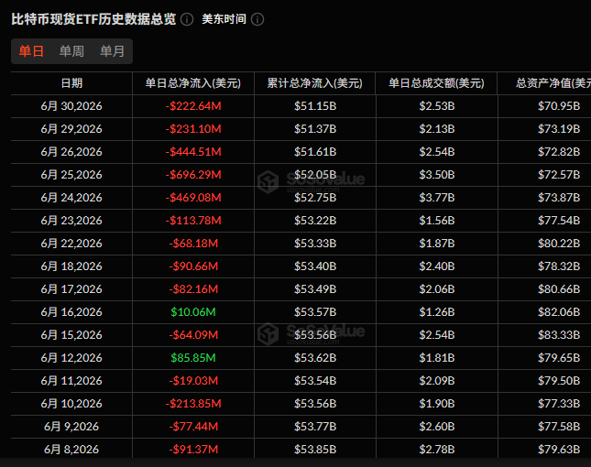591x467 pixels.
Task: Click info icon beside 比特币现货ETF历史数据总览 title
Action: 187,19
